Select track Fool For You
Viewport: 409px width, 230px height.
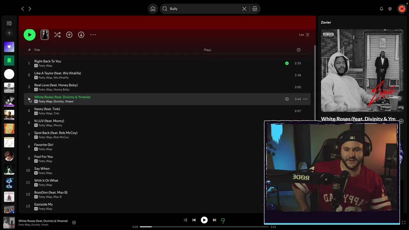[43, 157]
